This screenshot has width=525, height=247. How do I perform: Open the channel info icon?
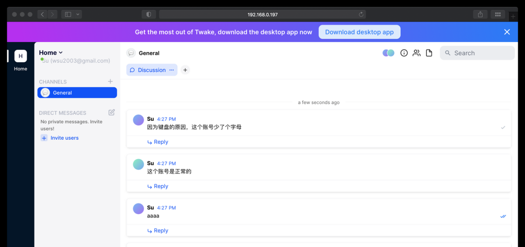(404, 53)
